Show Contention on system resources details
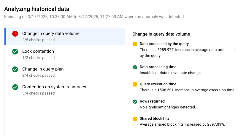The width and height of the screenshot is (246, 136). tap(54, 87)
